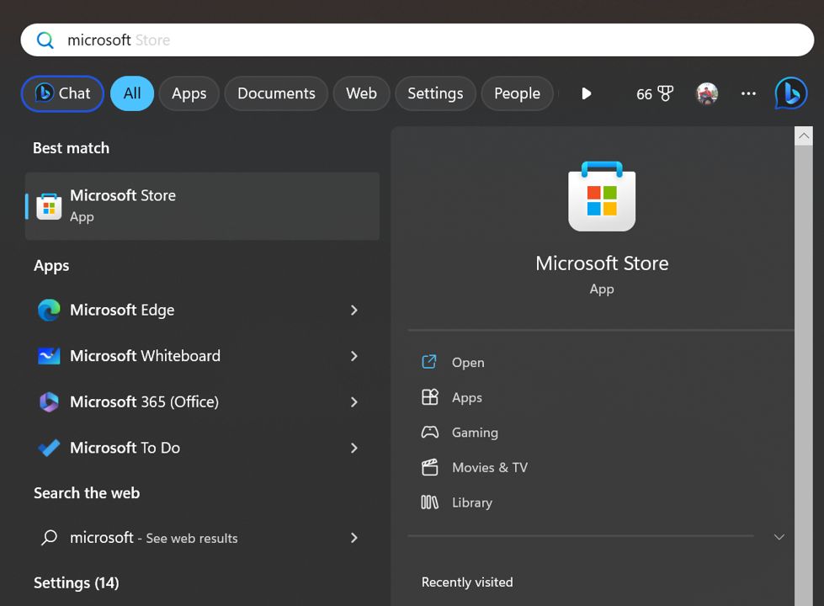Click the Microsoft Whiteboard icon
This screenshot has height=606, width=824.
(49, 356)
